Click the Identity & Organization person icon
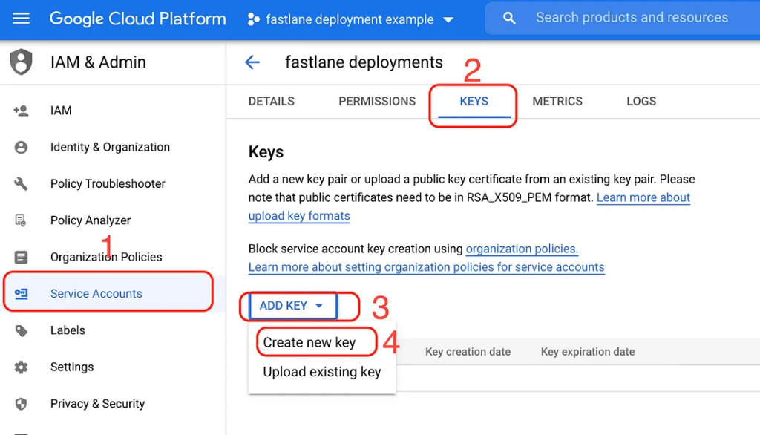 (21, 148)
